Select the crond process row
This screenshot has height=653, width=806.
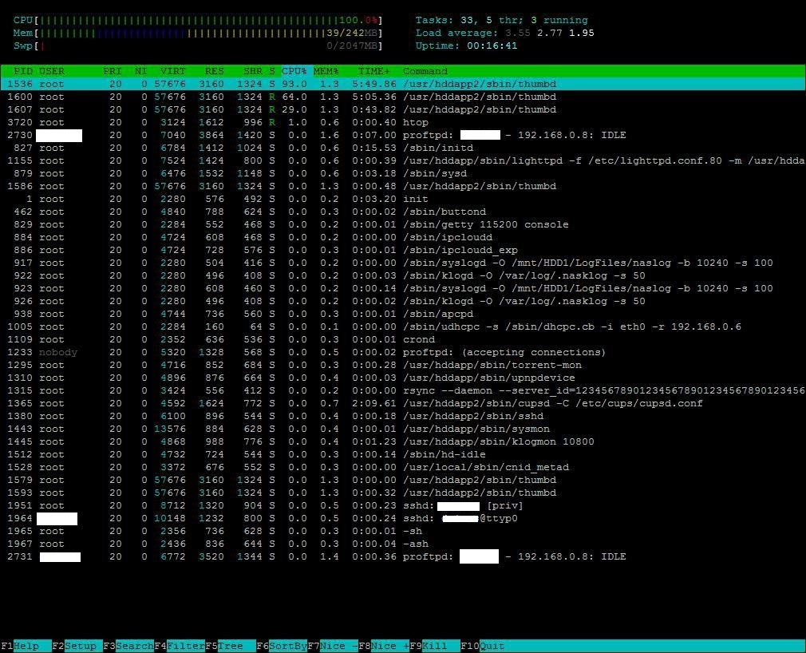pyautogui.click(x=403, y=339)
